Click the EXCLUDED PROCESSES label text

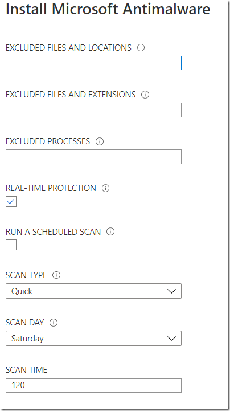click(x=48, y=141)
